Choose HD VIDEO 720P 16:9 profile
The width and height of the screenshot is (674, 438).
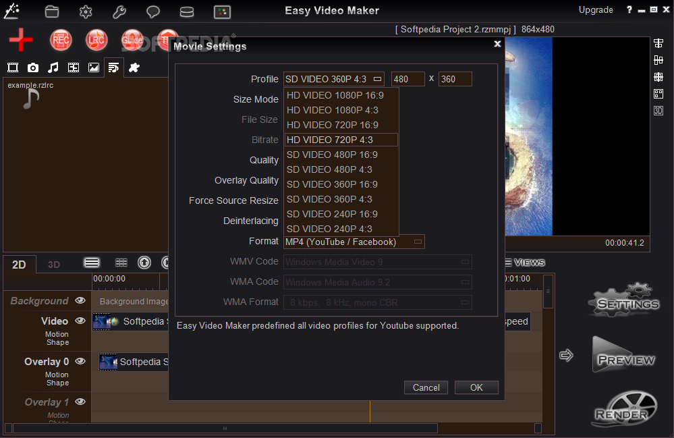(x=341, y=125)
